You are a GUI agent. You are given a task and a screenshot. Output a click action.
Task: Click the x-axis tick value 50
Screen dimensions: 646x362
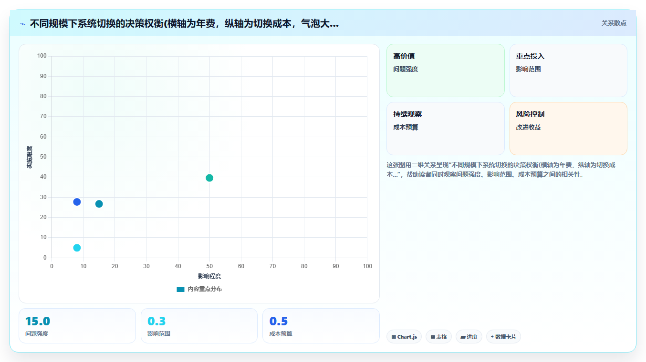pos(209,266)
